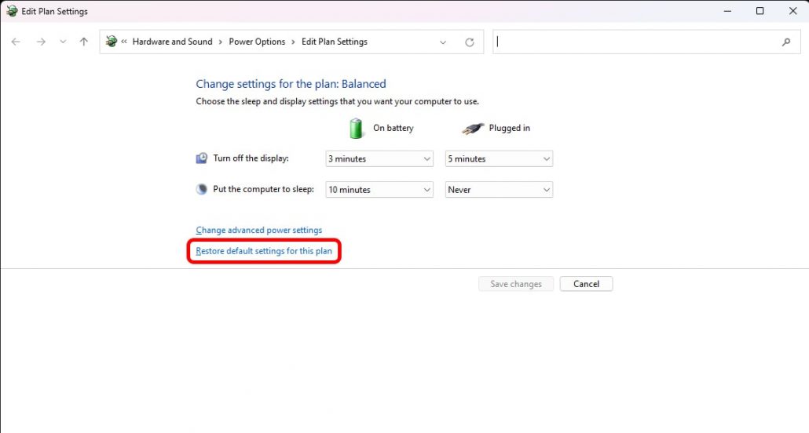Click the back navigation arrow
The width and height of the screenshot is (809, 433).
tap(16, 42)
